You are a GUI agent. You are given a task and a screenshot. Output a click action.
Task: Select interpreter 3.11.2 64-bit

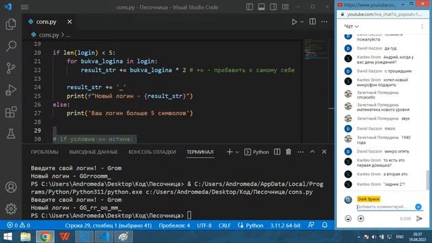click(285, 225)
